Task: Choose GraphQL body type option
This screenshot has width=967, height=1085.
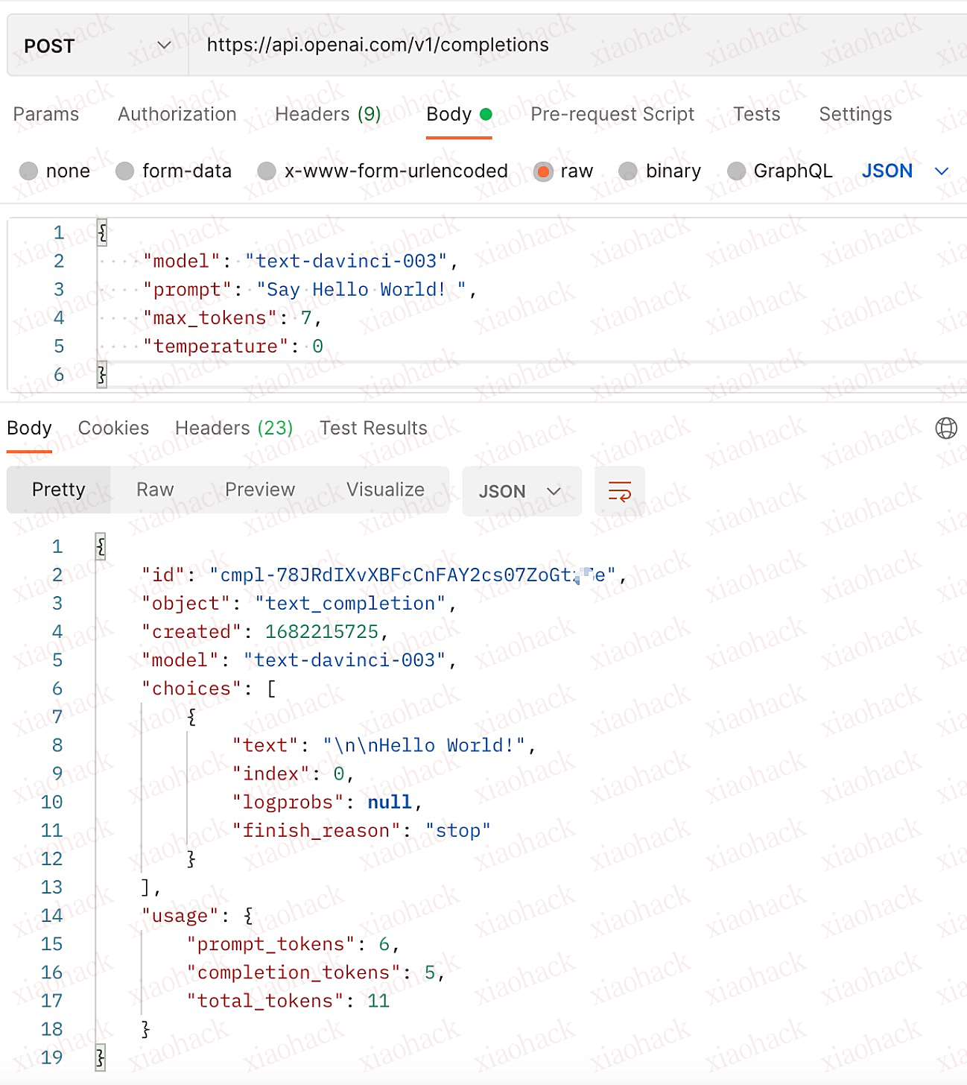Action: click(736, 171)
